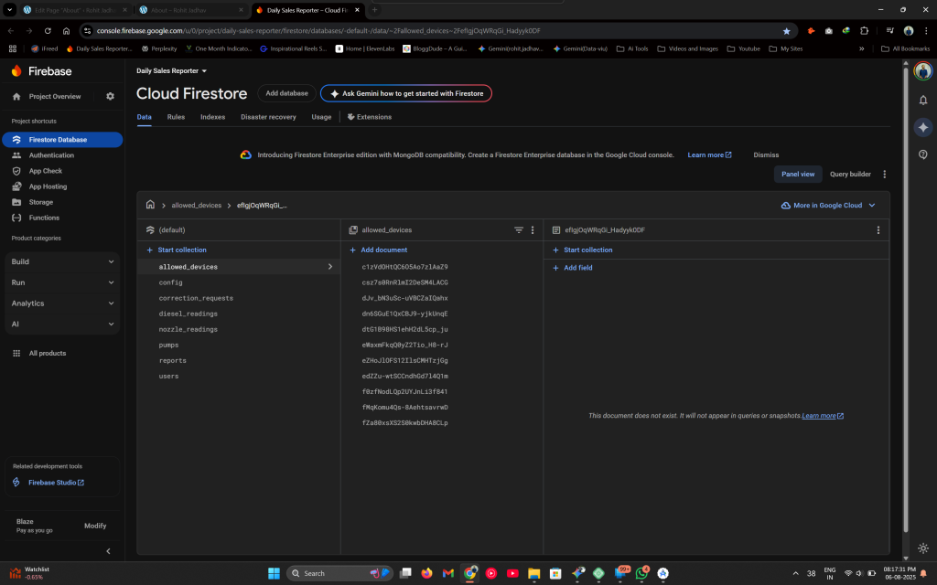
Task: Expand the Analytics product category
Action: [x=62, y=303]
